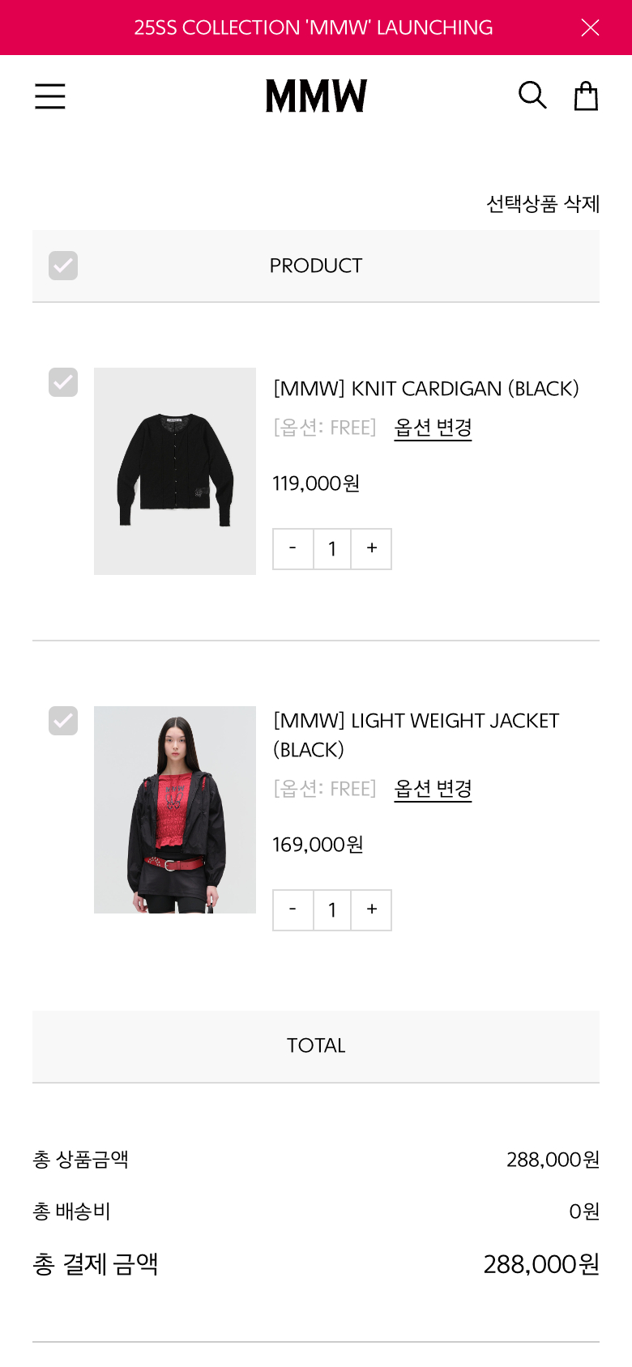Toggle the select-all PRODUCT checkbox

coord(63,266)
